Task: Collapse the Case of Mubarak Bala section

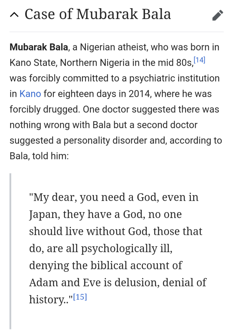Action: pos(14,15)
